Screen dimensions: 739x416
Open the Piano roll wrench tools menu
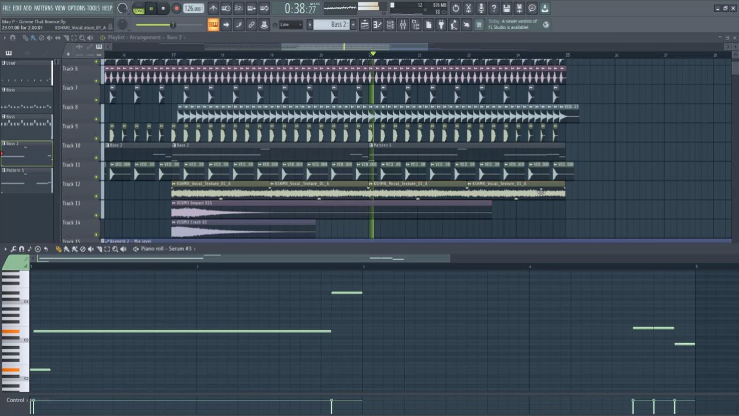point(13,249)
